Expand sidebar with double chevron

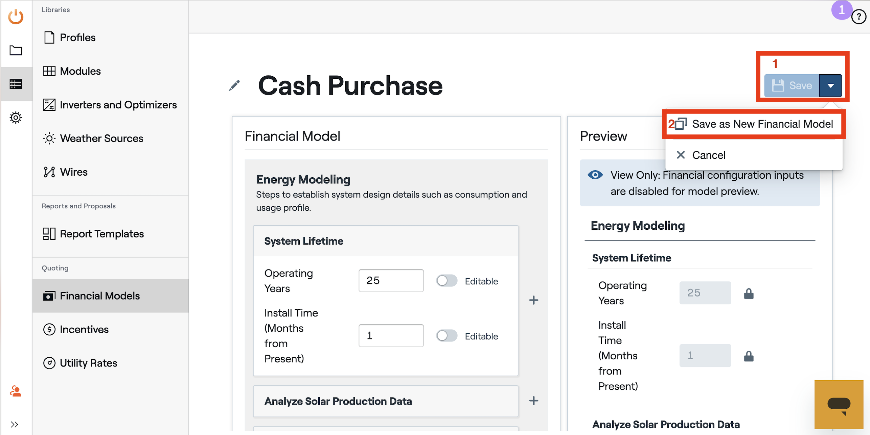[x=14, y=424]
